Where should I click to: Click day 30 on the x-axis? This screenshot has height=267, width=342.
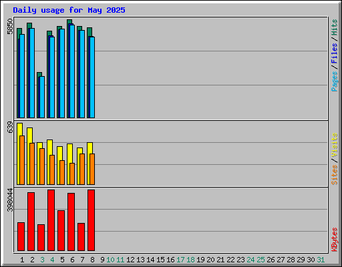(x=311, y=260)
